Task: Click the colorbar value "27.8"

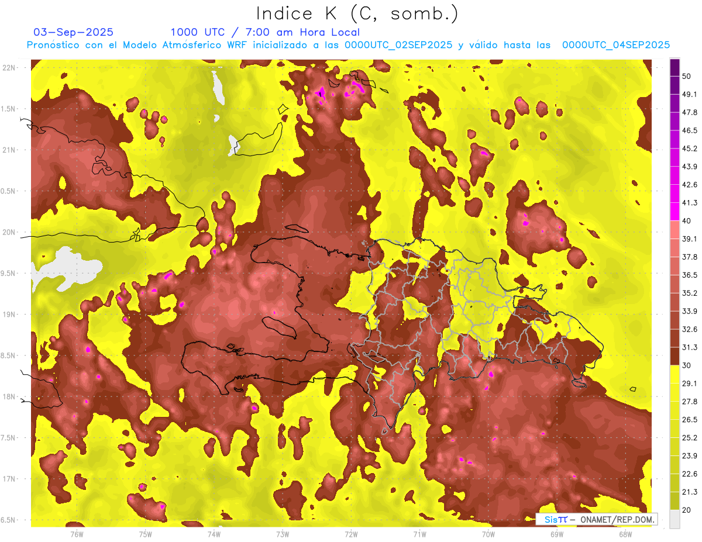Action: [690, 401]
